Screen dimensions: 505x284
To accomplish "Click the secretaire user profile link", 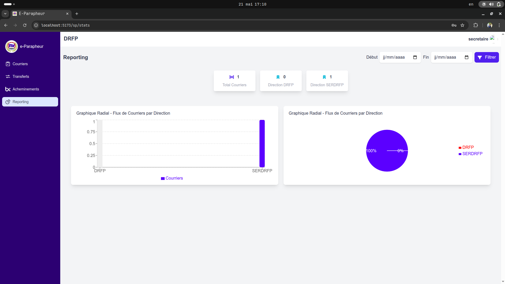I will [478, 39].
